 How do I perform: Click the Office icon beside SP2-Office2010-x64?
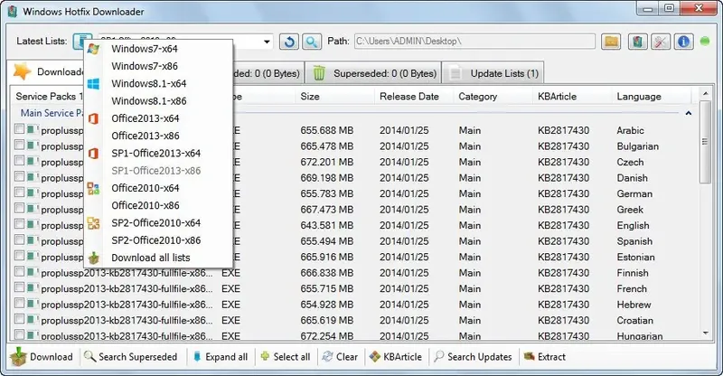coord(93,223)
